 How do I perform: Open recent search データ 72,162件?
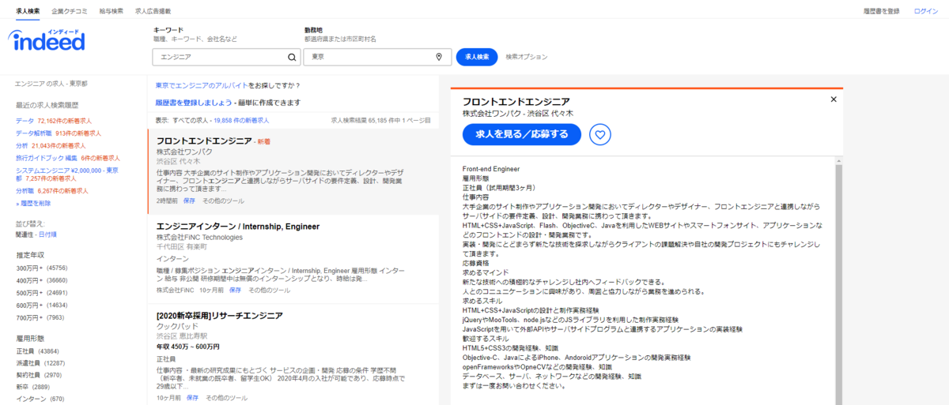(x=53, y=121)
